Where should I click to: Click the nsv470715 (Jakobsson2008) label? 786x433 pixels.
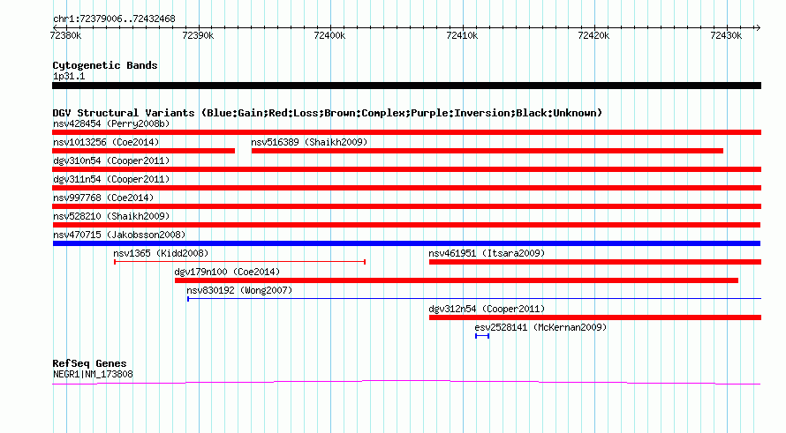(119, 235)
